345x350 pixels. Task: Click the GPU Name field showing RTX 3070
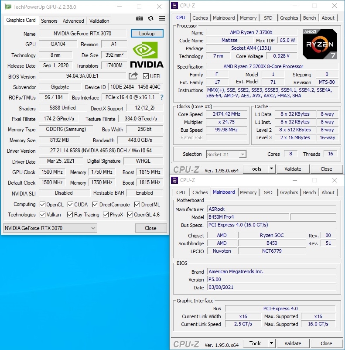pos(82,34)
